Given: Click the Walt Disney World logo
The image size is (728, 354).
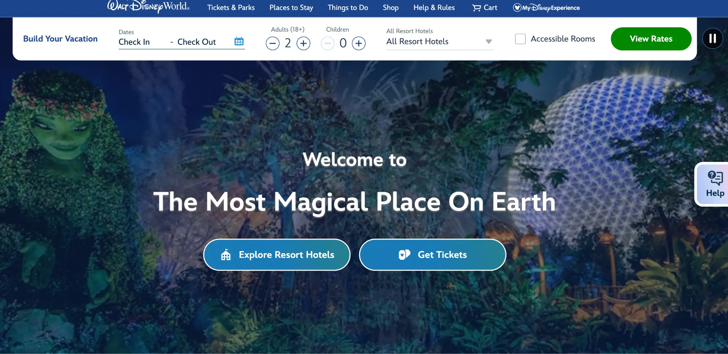Looking at the screenshot, I should coord(148,6).
